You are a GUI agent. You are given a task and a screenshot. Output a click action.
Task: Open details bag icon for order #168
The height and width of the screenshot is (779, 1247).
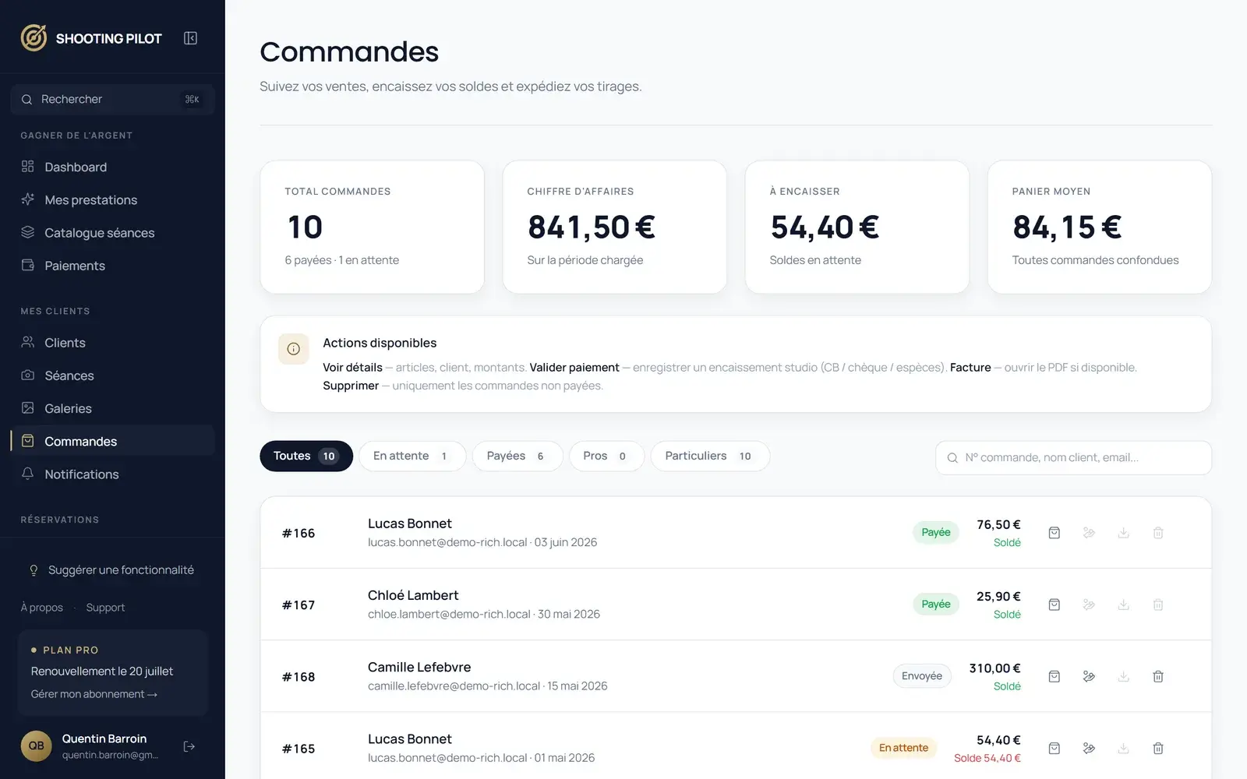coord(1054,676)
